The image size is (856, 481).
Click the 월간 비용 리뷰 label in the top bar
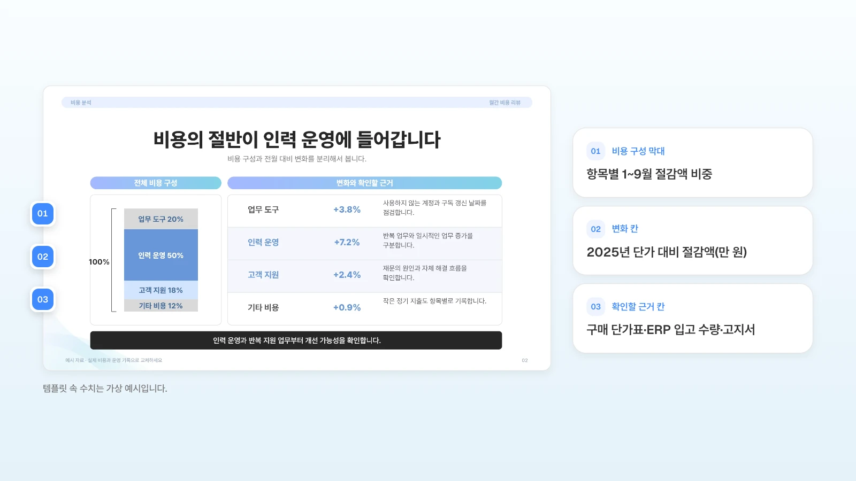pos(505,103)
